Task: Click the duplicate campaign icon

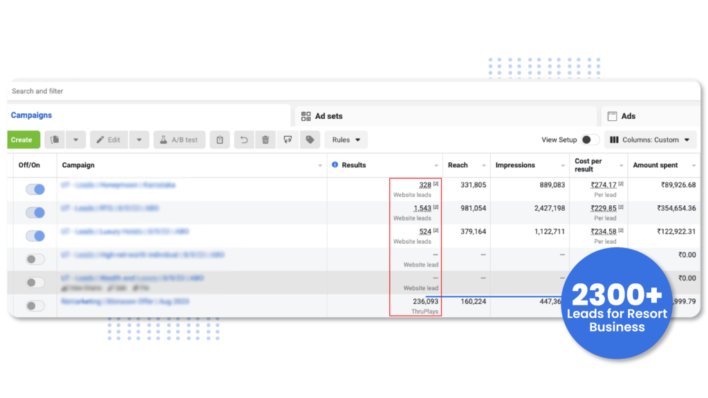Action: [55, 140]
